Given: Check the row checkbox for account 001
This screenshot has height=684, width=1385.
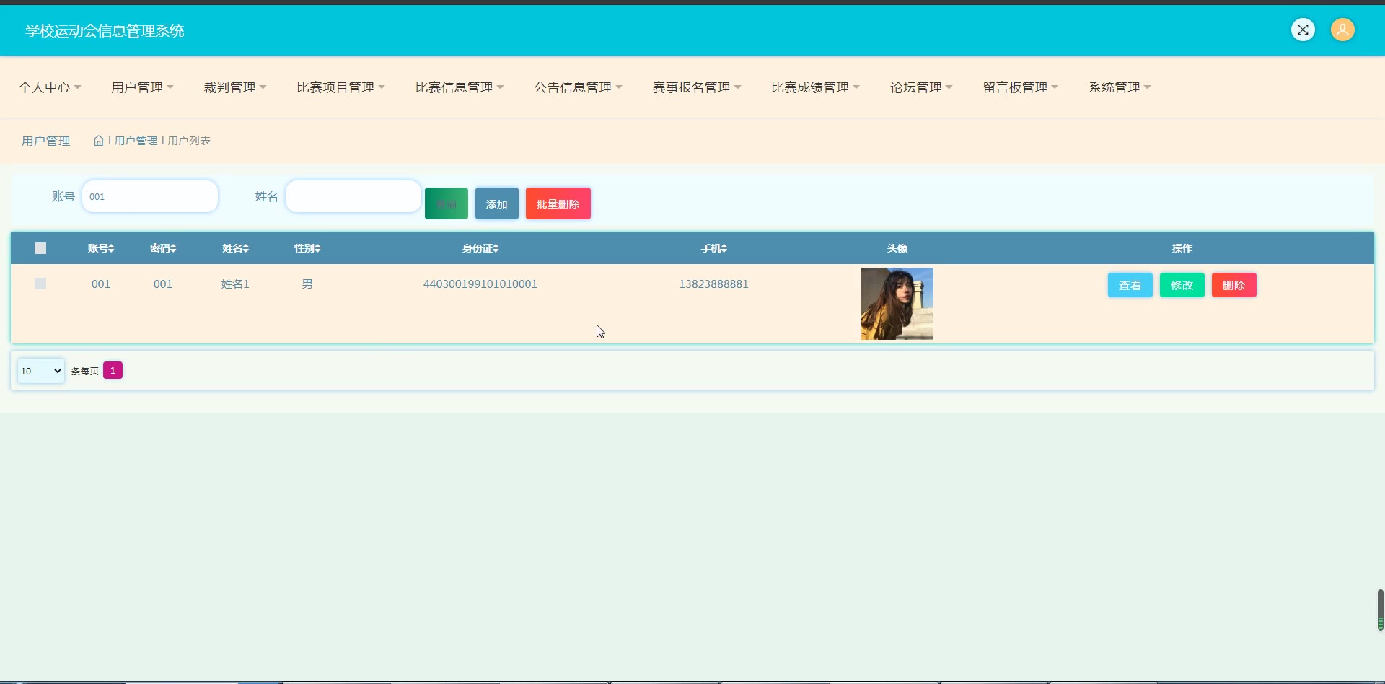Looking at the screenshot, I should (x=40, y=284).
